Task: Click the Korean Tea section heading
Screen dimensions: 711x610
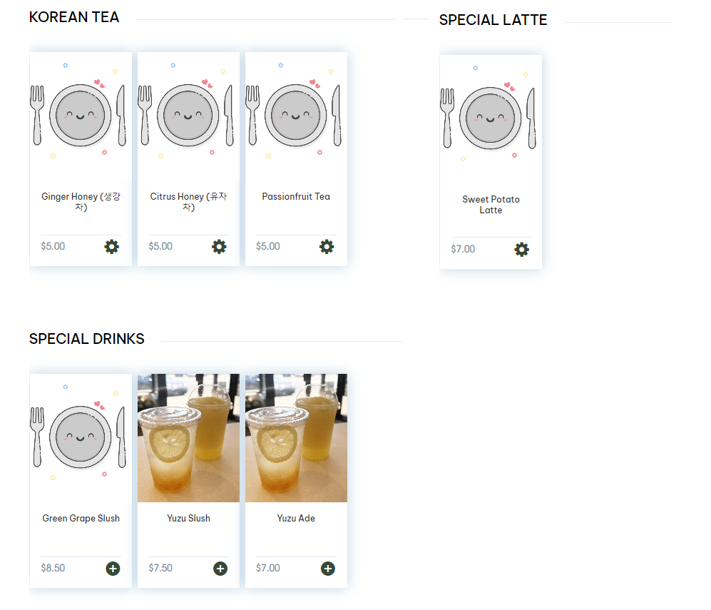Action: tap(74, 17)
